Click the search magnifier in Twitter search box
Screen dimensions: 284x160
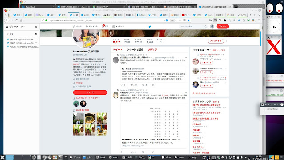coord(205,27)
